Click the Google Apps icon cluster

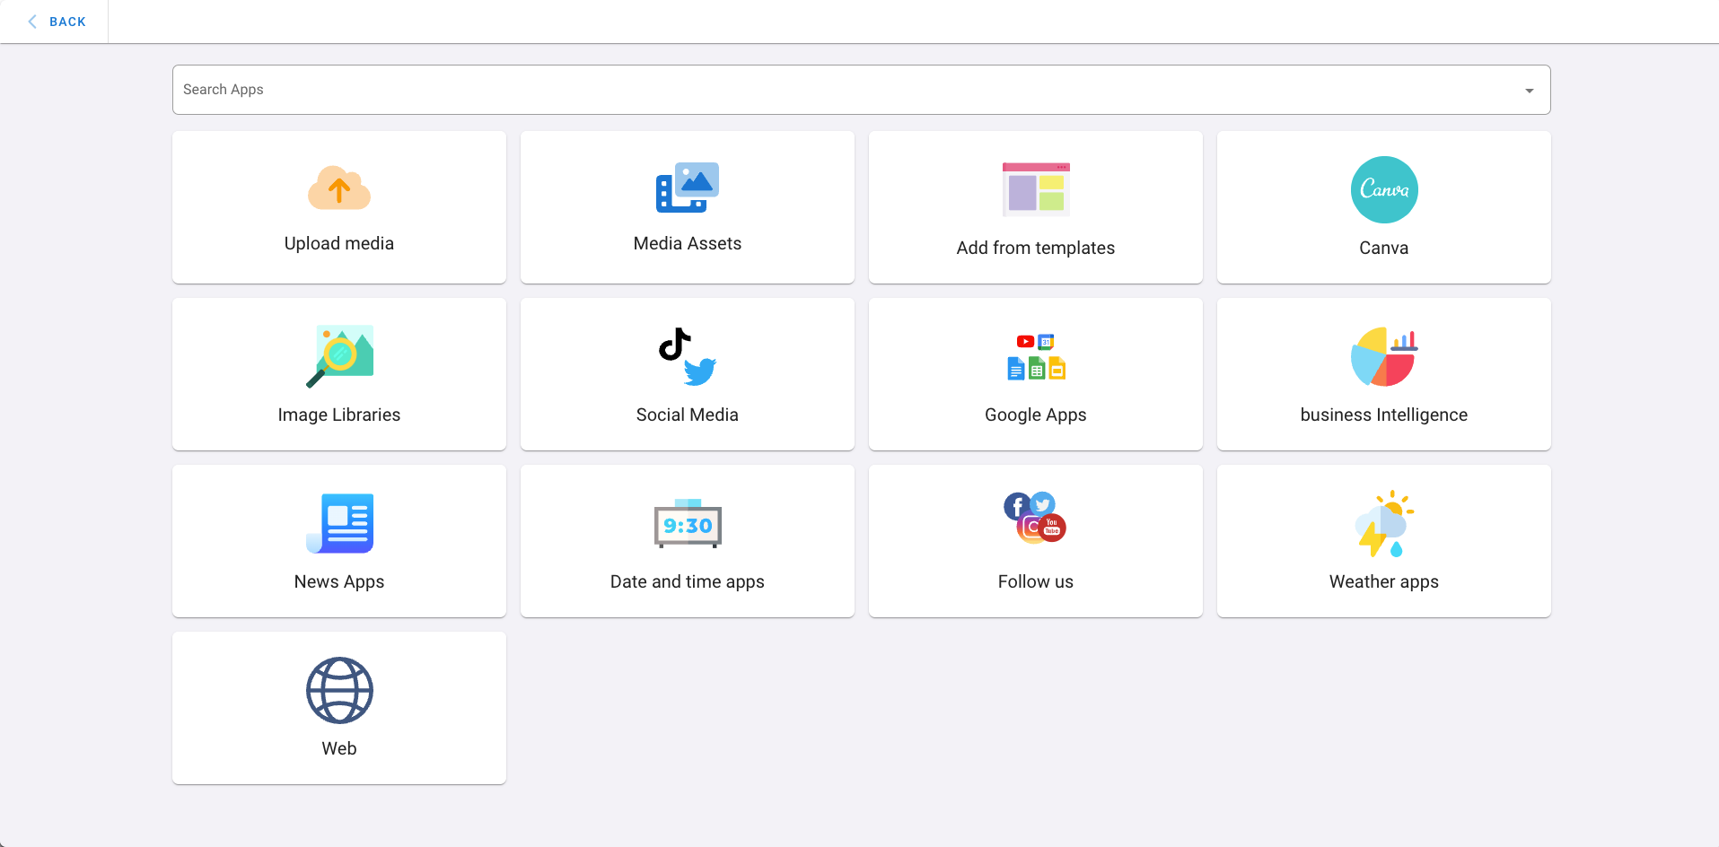pyautogui.click(x=1036, y=356)
